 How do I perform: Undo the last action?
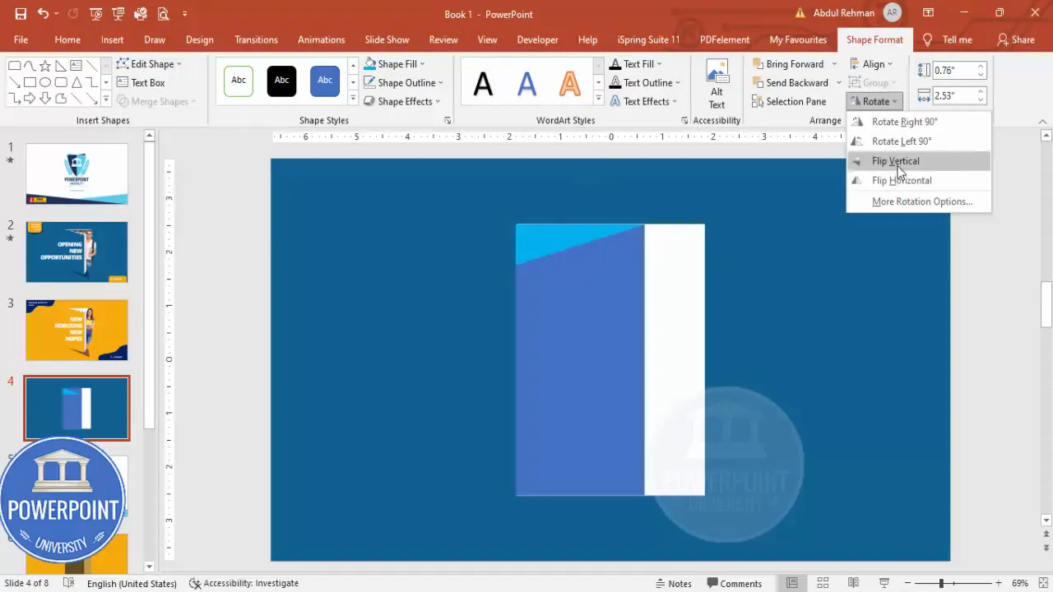(43, 14)
